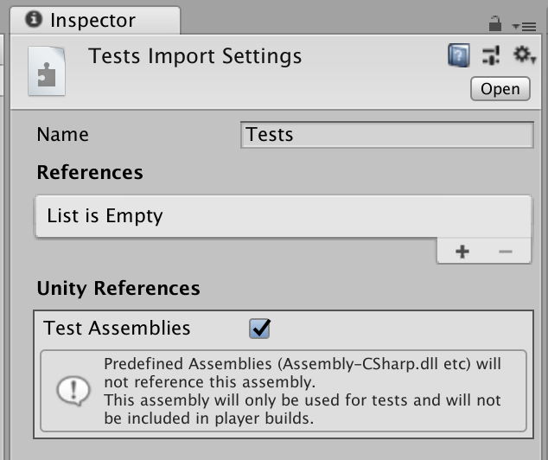Image resolution: width=548 pixels, height=460 pixels.
Task: Click the References section header
Action: pyautogui.click(x=90, y=172)
